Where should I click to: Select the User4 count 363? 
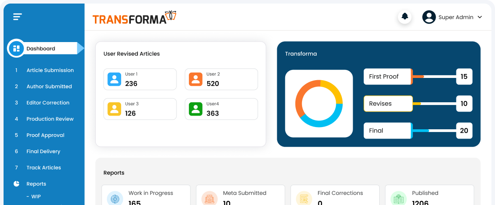click(213, 113)
